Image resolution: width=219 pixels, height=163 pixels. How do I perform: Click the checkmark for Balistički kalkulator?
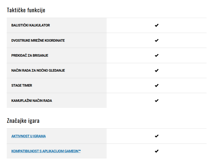click(157, 25)
